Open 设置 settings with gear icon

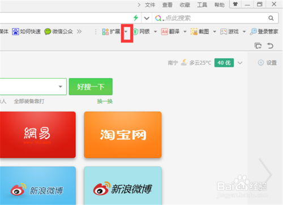click(267, 63)
